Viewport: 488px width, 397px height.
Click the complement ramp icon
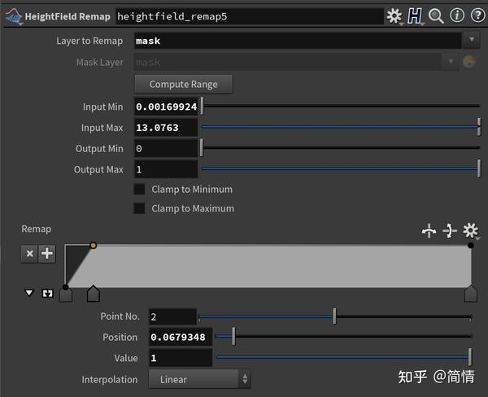click(x=450, y=232)
